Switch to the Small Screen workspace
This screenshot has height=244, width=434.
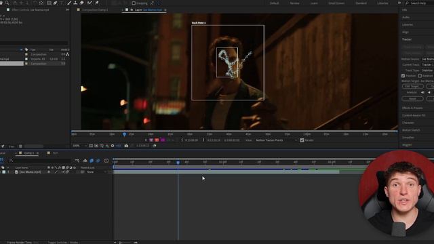click(336, 3)
